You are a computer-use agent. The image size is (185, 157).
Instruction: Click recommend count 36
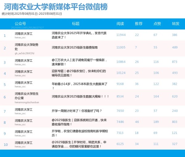(137, 84)
